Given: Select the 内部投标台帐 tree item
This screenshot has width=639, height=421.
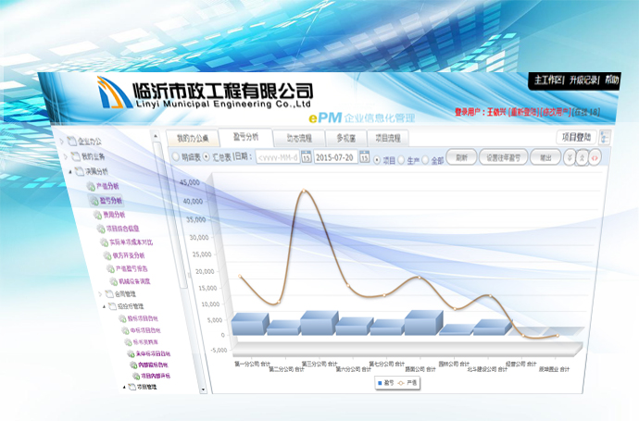Looking at the screenshot, I should coord(153,365).
